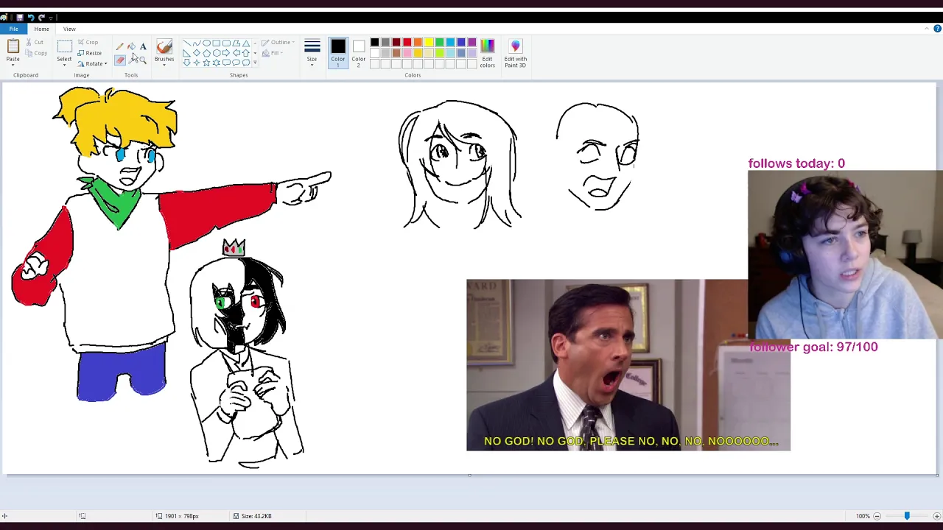Open Paint help question mark
The height and width of the screenshot is (530, 943).
(937, 29)
